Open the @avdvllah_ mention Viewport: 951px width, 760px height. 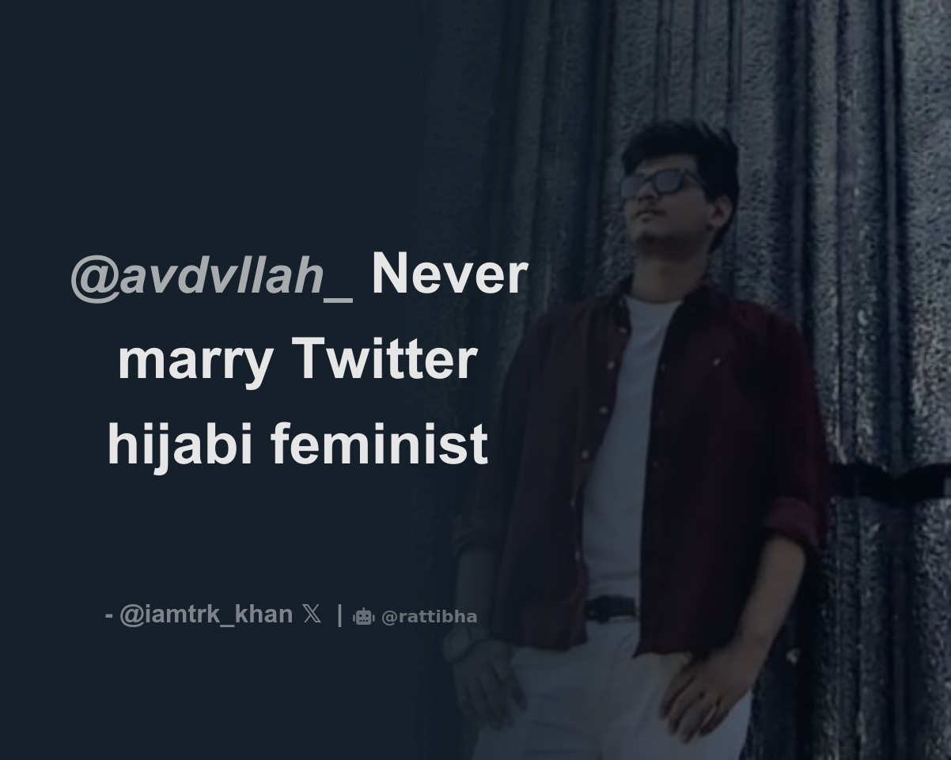pyautogui.click(x=212, y=276)
